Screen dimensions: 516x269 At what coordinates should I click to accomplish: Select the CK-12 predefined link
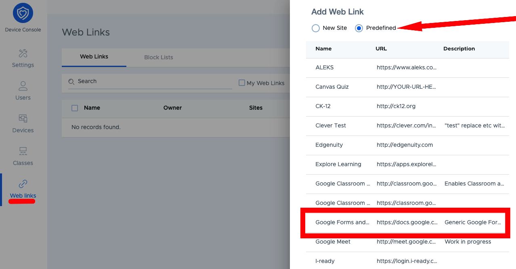407,106
